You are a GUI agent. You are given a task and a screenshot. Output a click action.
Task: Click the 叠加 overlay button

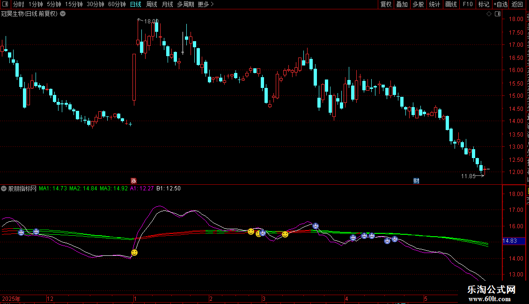point(402,4)
